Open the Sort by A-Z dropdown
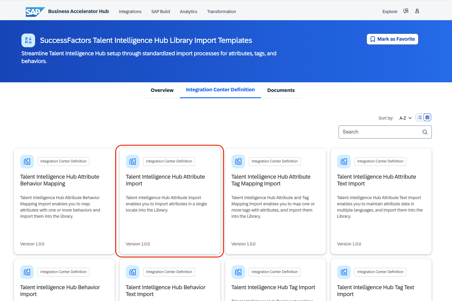452x301 pixels. click(405, 118)
